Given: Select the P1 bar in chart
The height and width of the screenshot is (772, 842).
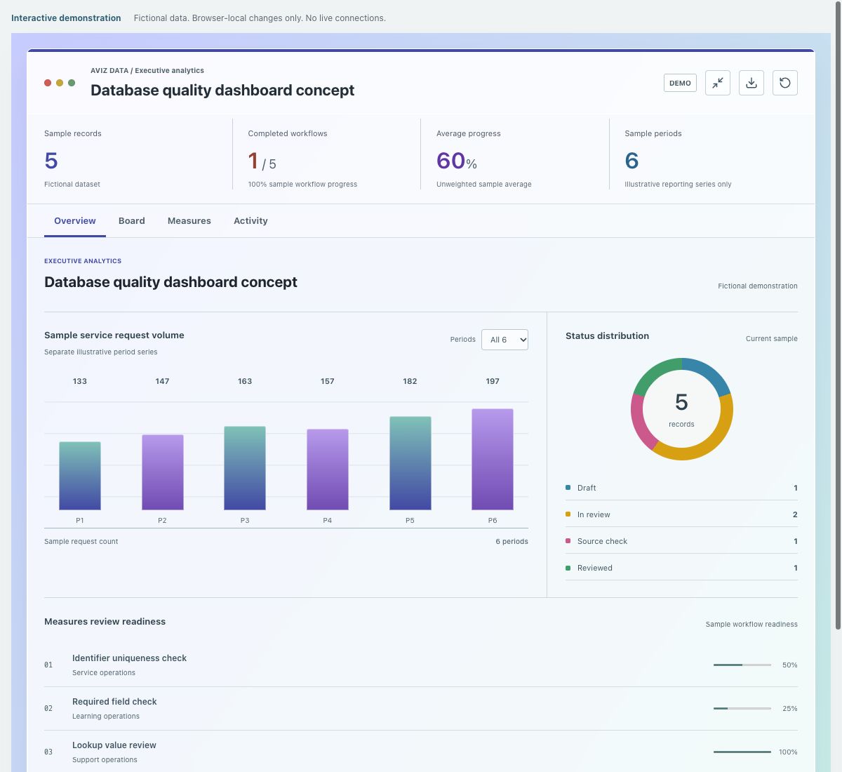Looking at the screenshot, I should tap(80, 476).
